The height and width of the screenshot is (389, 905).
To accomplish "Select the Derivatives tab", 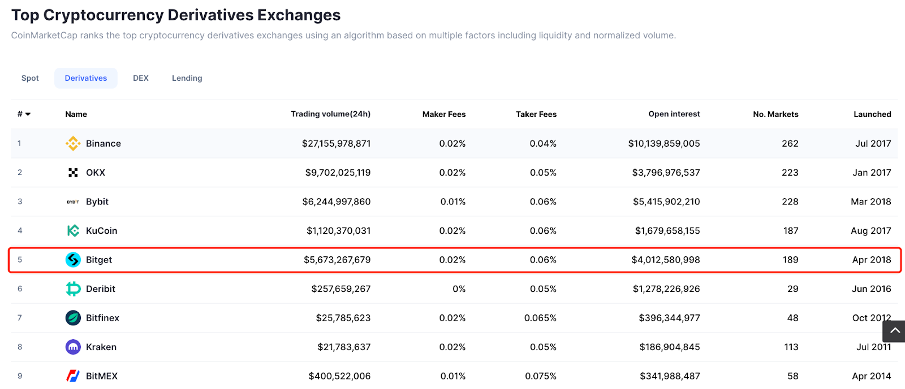I will 86,78.
